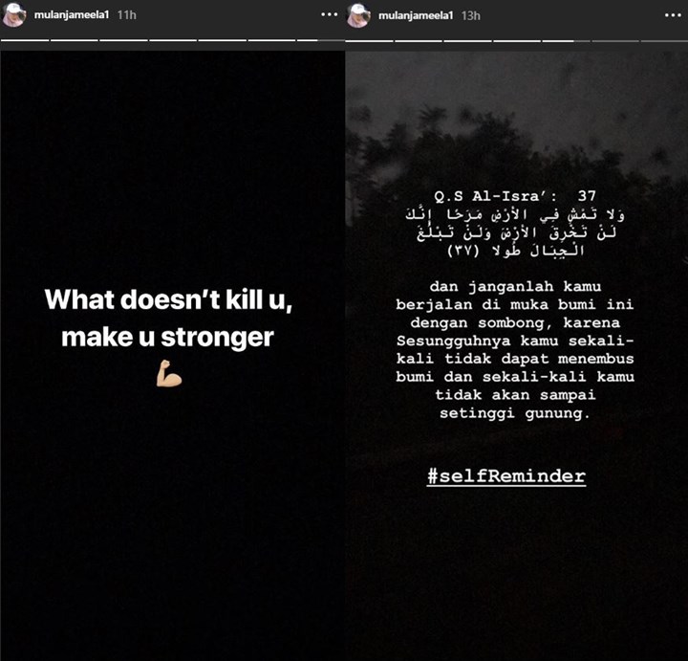Tap the Arabic verse text
This screenshot has width=688, height=661.
click(515, 232)
